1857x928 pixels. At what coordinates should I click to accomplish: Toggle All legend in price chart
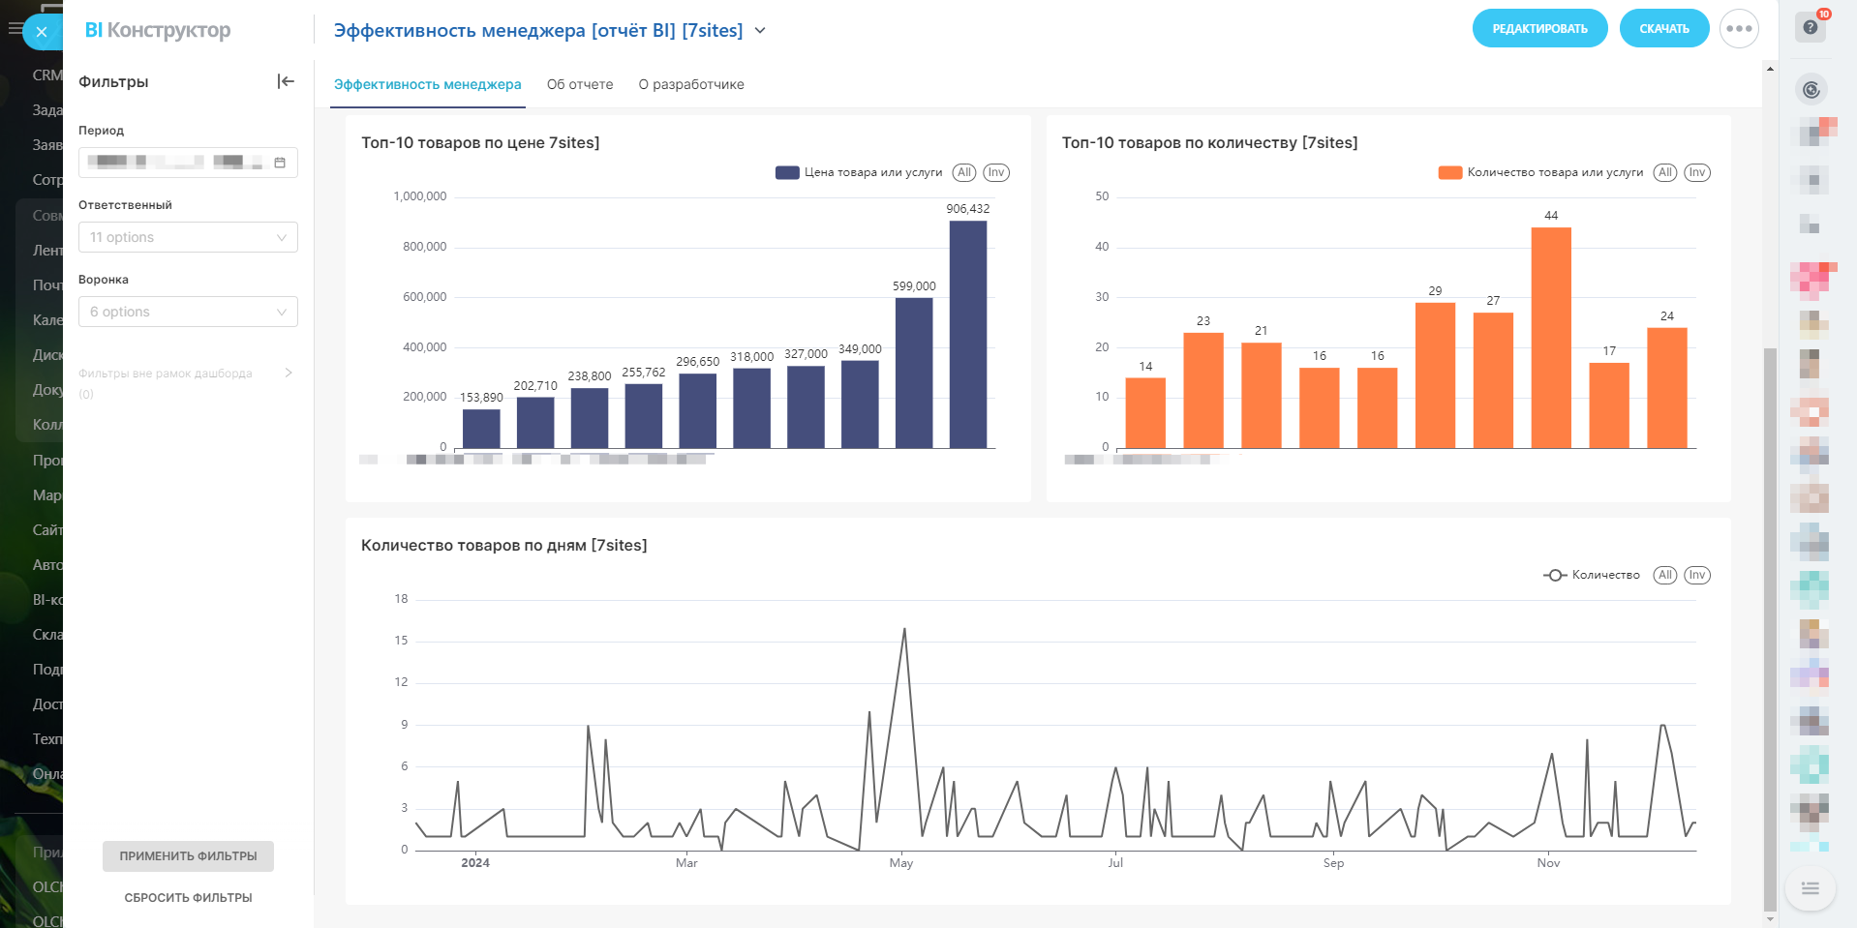tap(963, 172)
